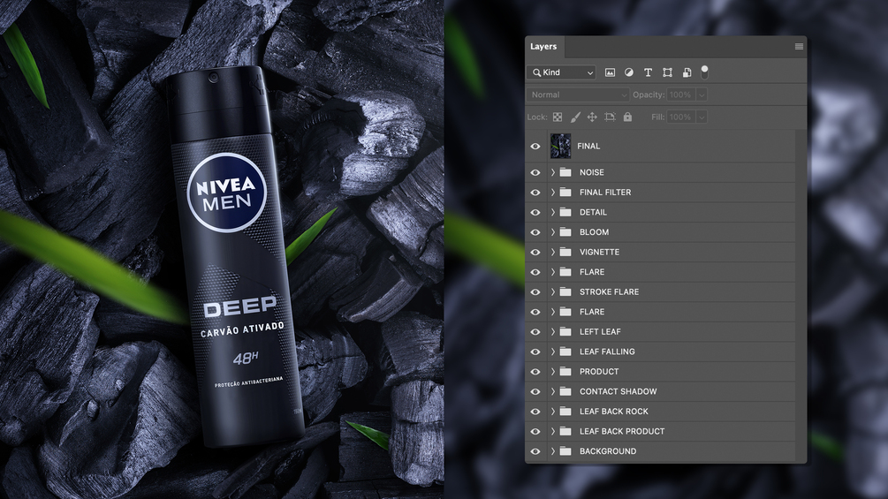The width and height of the screenshot is (888, 499).
Task: Click the BACKGROUND group folder icon
Action: point(565,451)
